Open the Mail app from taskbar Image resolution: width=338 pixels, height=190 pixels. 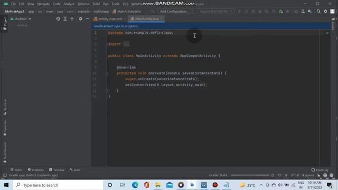[x=170, y=185]
